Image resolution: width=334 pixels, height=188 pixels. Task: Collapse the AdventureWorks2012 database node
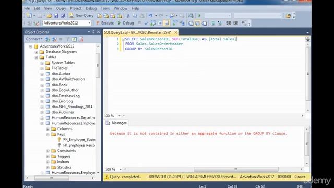(x=30, y=46)
